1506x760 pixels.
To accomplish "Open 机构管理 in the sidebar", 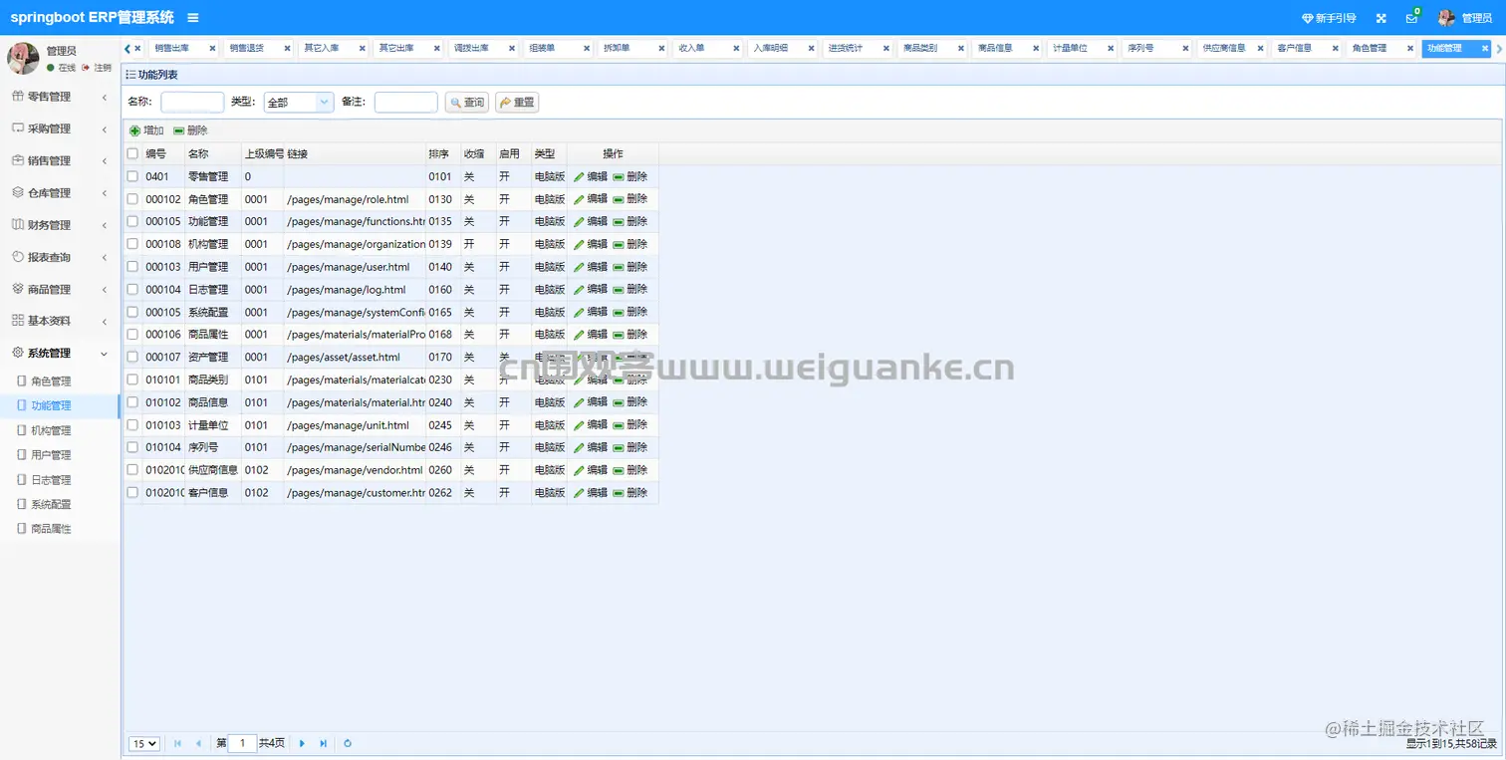I will pyautogui.click(x=51, y=430).
